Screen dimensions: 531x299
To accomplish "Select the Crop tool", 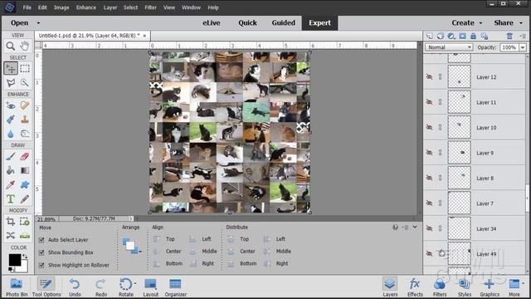I will [11, 222].
